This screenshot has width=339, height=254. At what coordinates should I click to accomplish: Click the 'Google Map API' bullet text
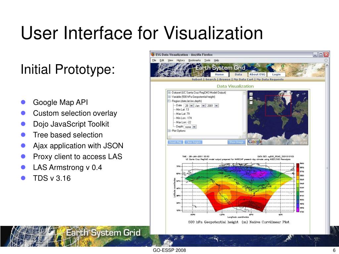coord(61,102)
